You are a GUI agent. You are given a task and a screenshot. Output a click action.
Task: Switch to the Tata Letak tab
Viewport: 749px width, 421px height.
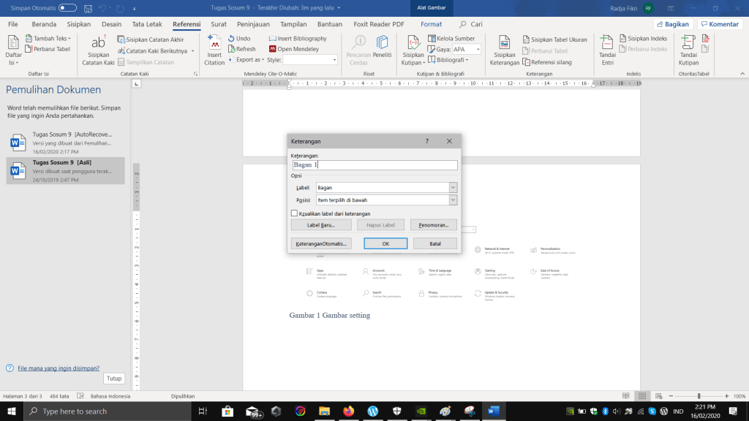click(147, 24)
